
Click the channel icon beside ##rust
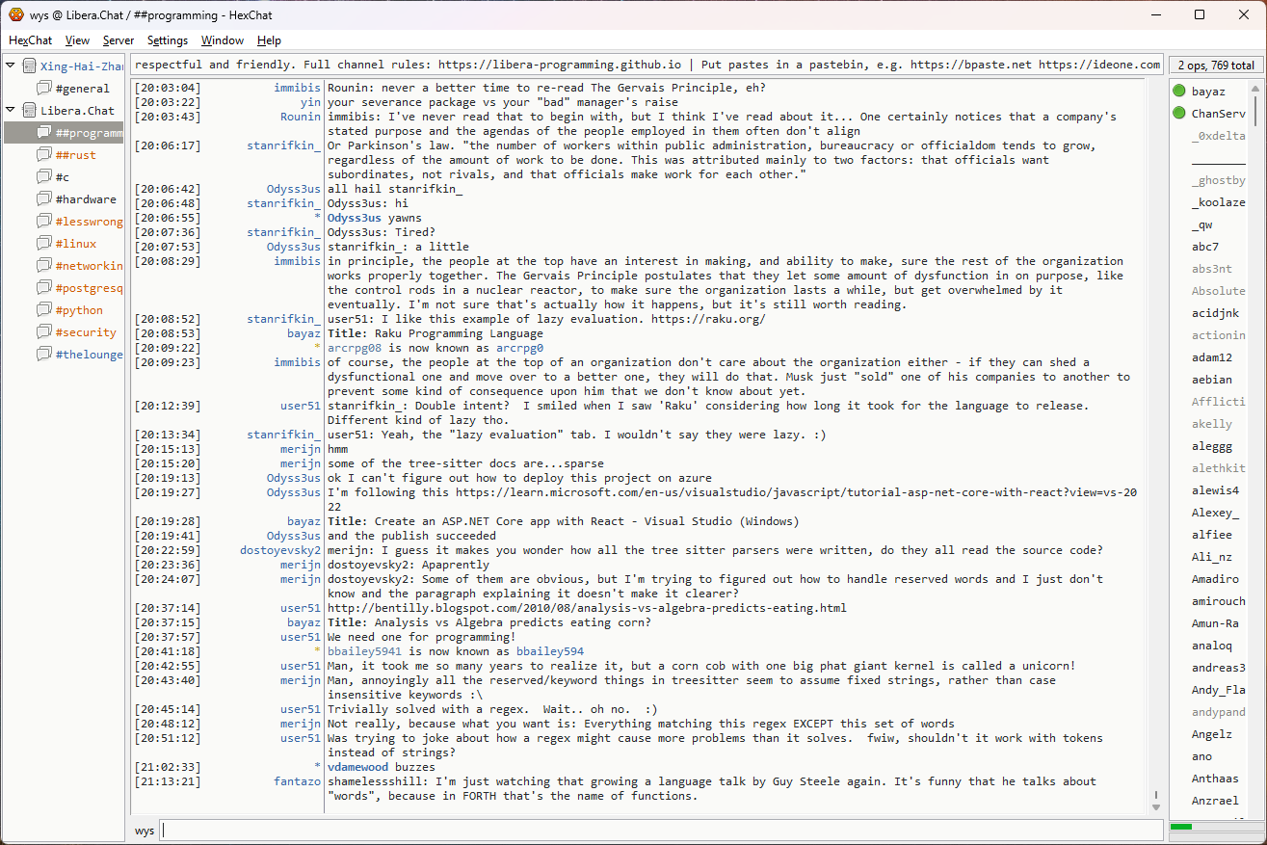click(44, 155)
